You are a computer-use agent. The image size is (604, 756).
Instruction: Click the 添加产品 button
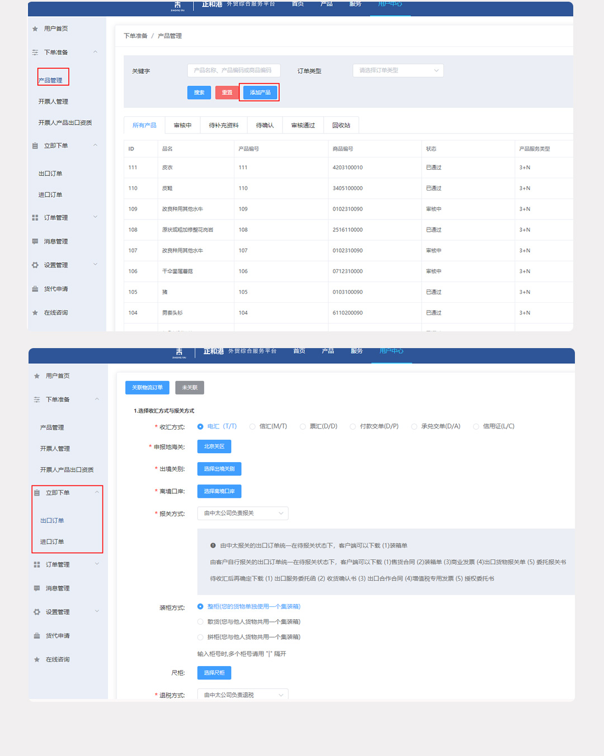tap(260, 93)
